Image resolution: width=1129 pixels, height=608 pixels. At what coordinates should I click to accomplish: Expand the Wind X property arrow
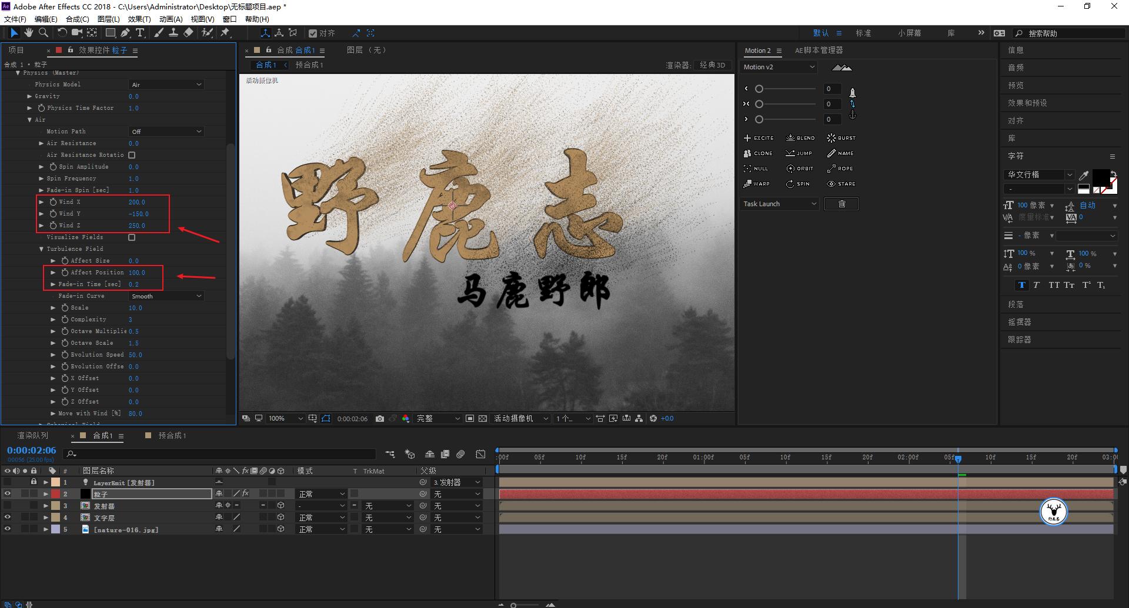click(42, 201)
